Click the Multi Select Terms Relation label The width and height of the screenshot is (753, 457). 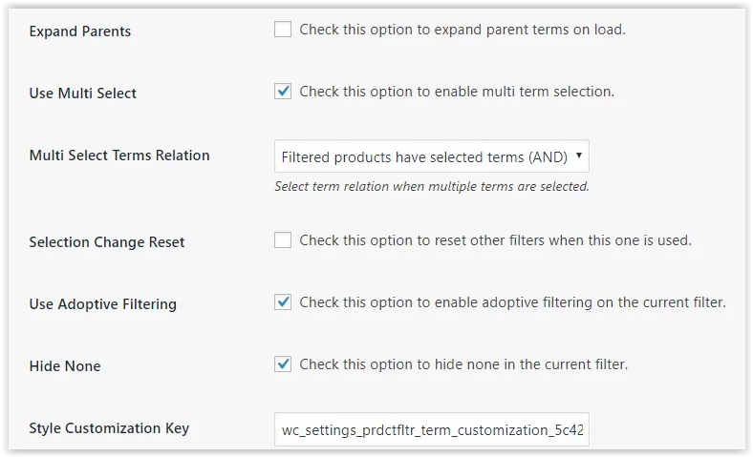pyautogui.click(x=119, y=156)
